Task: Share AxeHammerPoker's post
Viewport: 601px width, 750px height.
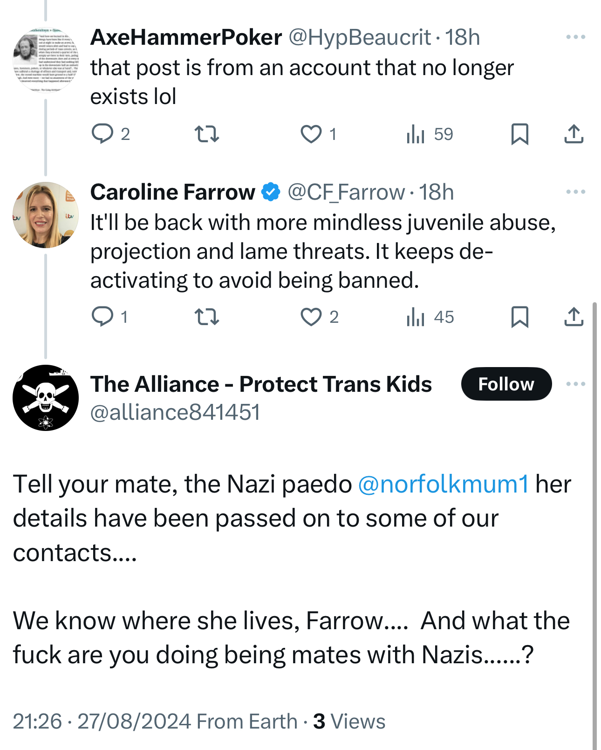Action: point(574,134)
